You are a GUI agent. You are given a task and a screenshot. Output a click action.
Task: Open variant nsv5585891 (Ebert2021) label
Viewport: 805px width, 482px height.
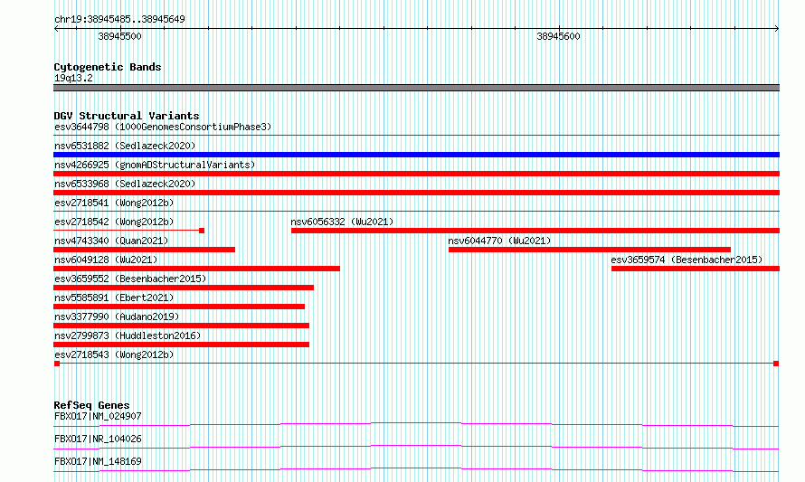click(114, 298)
